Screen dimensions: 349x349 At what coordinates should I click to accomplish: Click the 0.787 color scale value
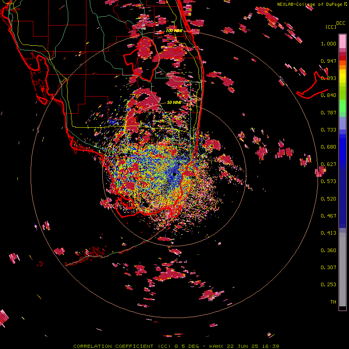328,112
